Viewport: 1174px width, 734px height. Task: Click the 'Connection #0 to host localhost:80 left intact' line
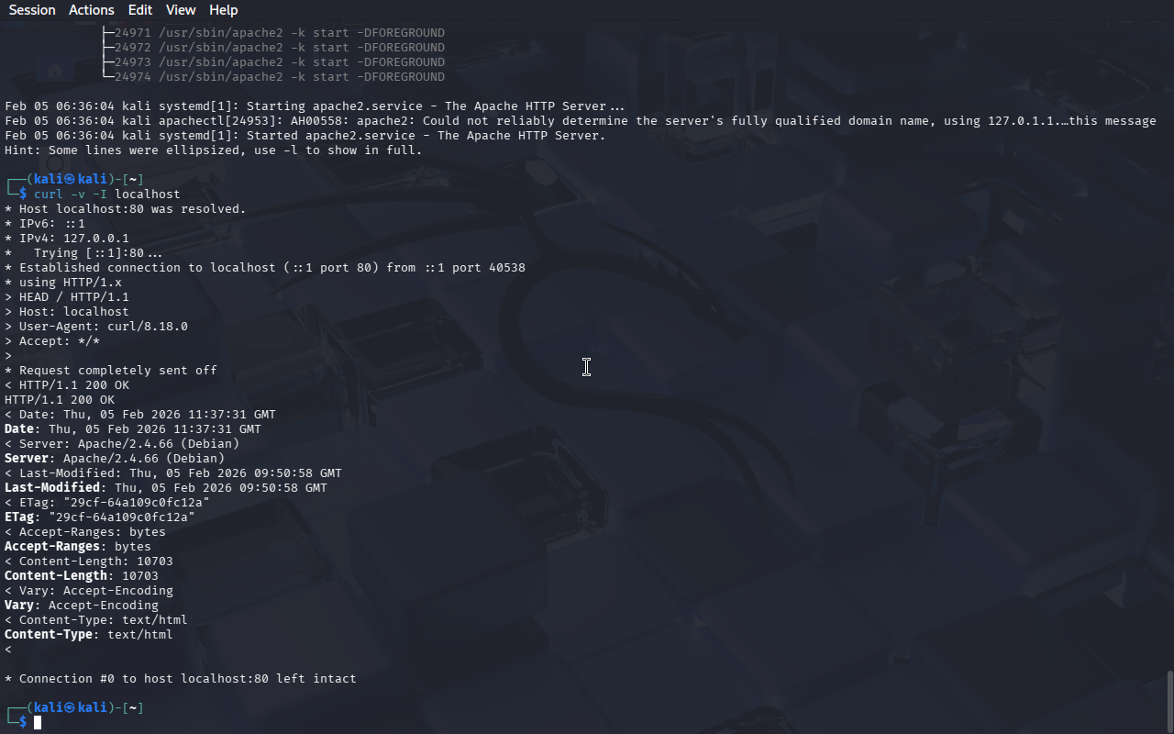click(181, 679)
